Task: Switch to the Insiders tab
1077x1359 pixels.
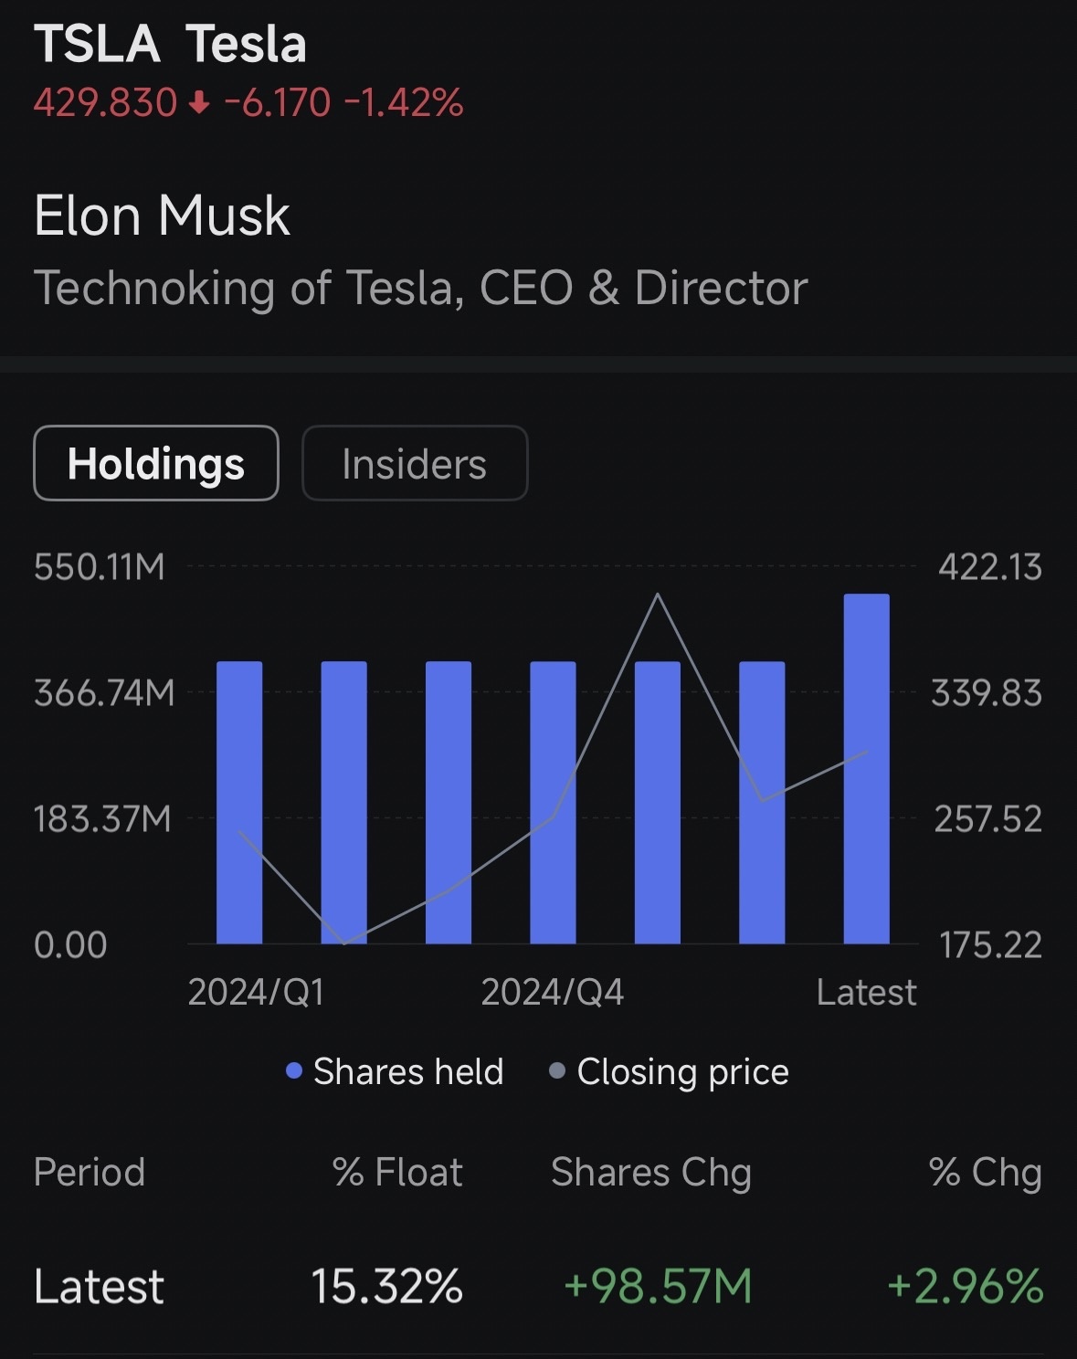Action: click(x=413, y=463)
